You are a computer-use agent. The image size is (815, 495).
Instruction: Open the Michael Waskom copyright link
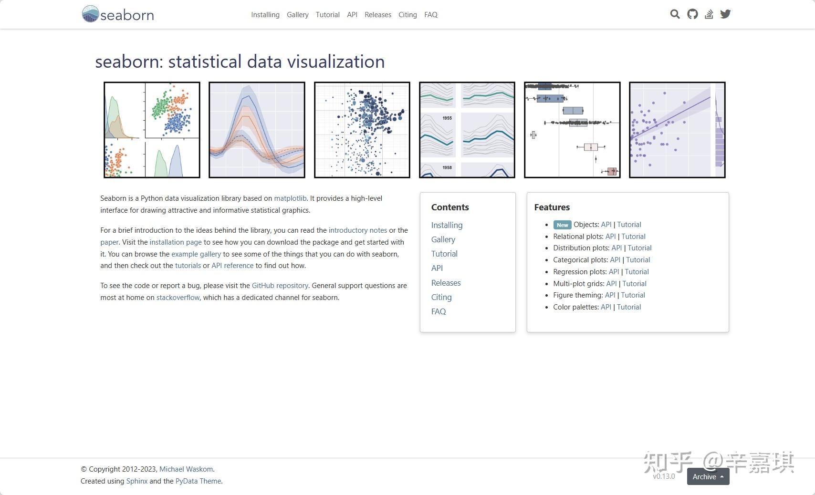pos(186,469)
